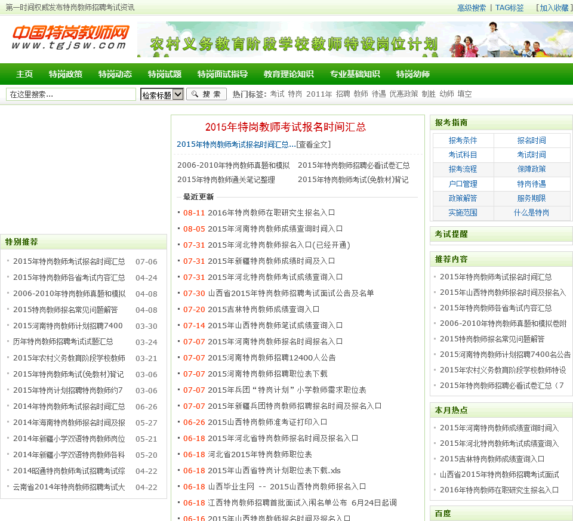Click 考试时间 guide link
The width and height of the screenshot is (573, 521).
coord(531,155)
